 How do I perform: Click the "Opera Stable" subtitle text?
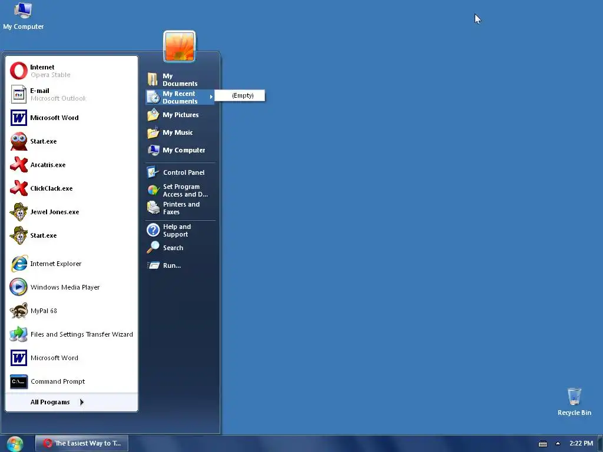pos(51,75)
